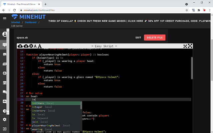Open the Dashboard breadcrumb link
This screenshot has height=133, width=213.
[x=31, y=22]
